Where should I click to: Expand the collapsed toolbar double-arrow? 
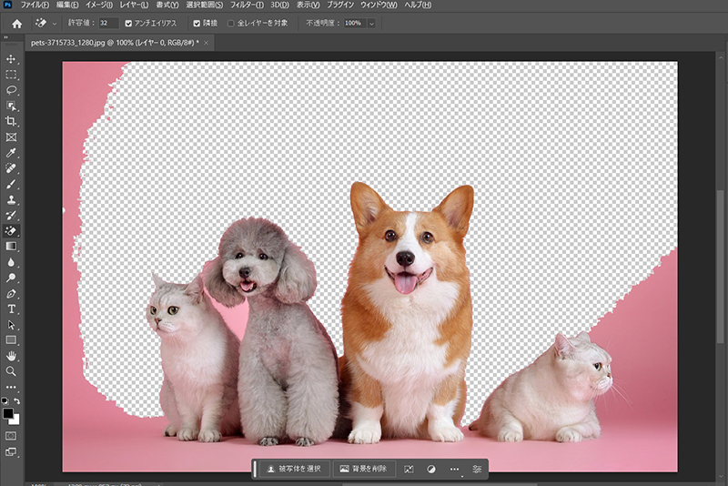click(x=5, y=37)
